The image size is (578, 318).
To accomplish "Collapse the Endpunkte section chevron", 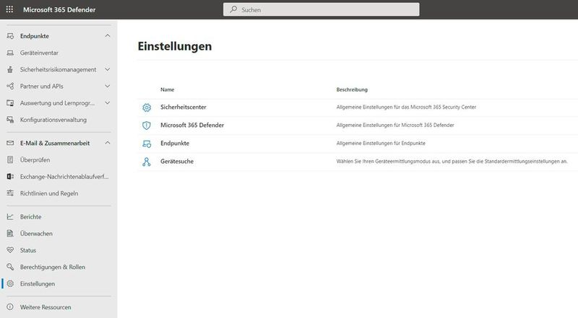I will point(107,36).
